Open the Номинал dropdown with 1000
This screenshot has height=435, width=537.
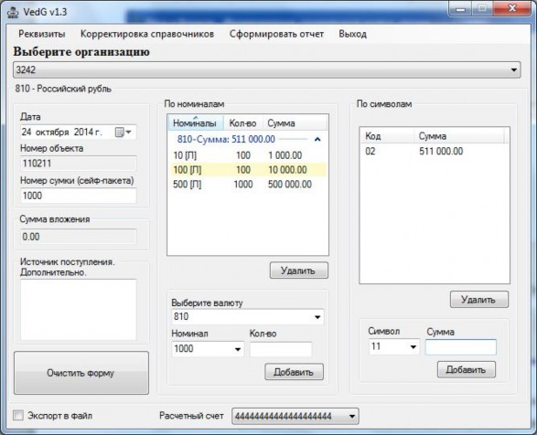[237, 349]
